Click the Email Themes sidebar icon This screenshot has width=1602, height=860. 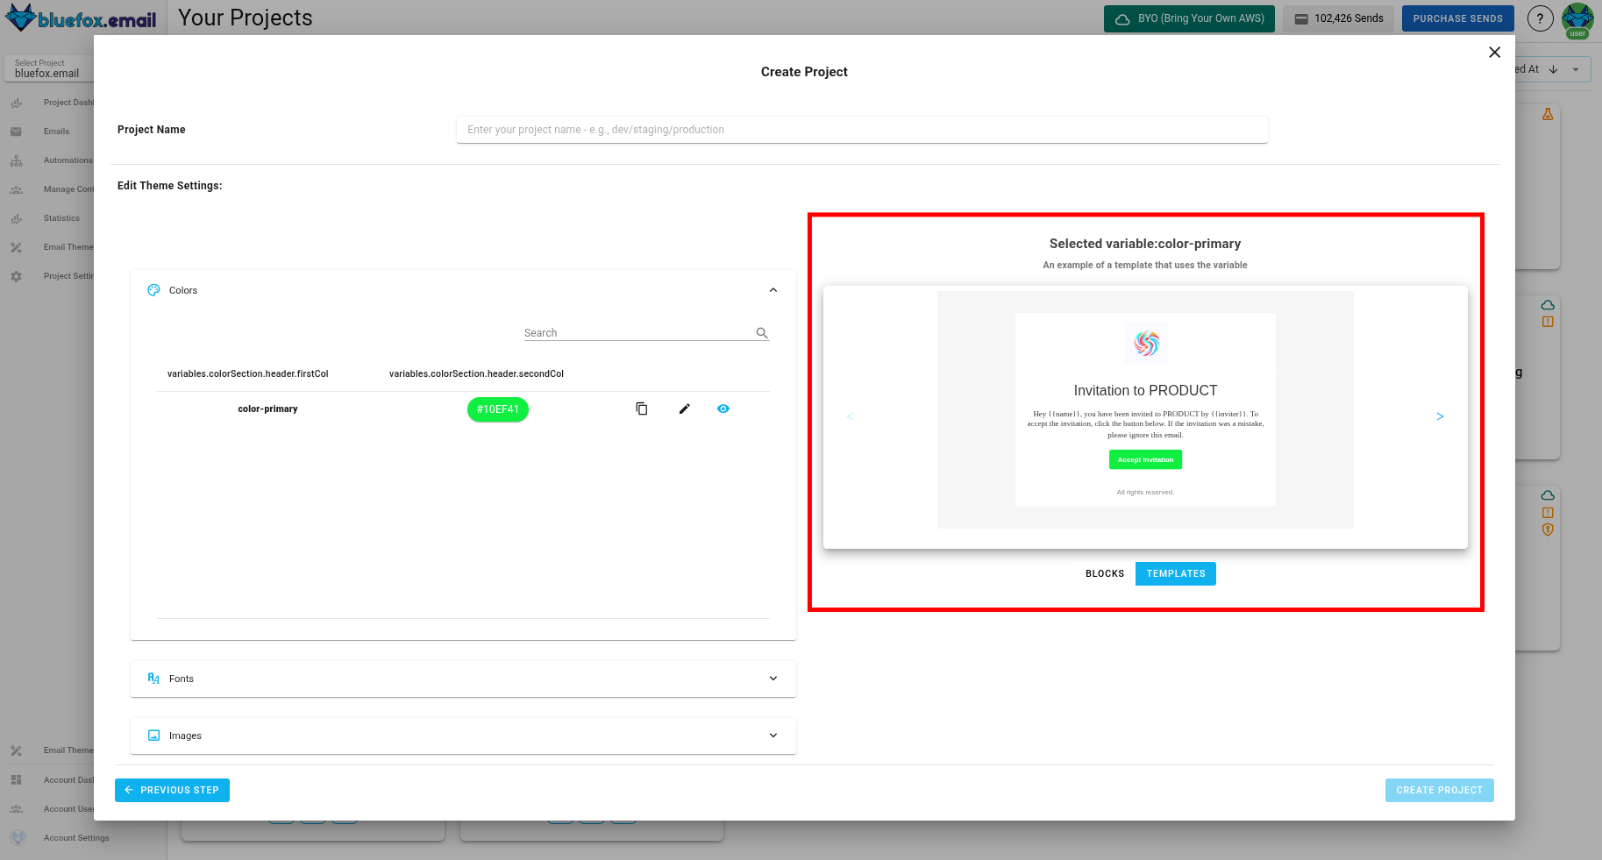17,246
